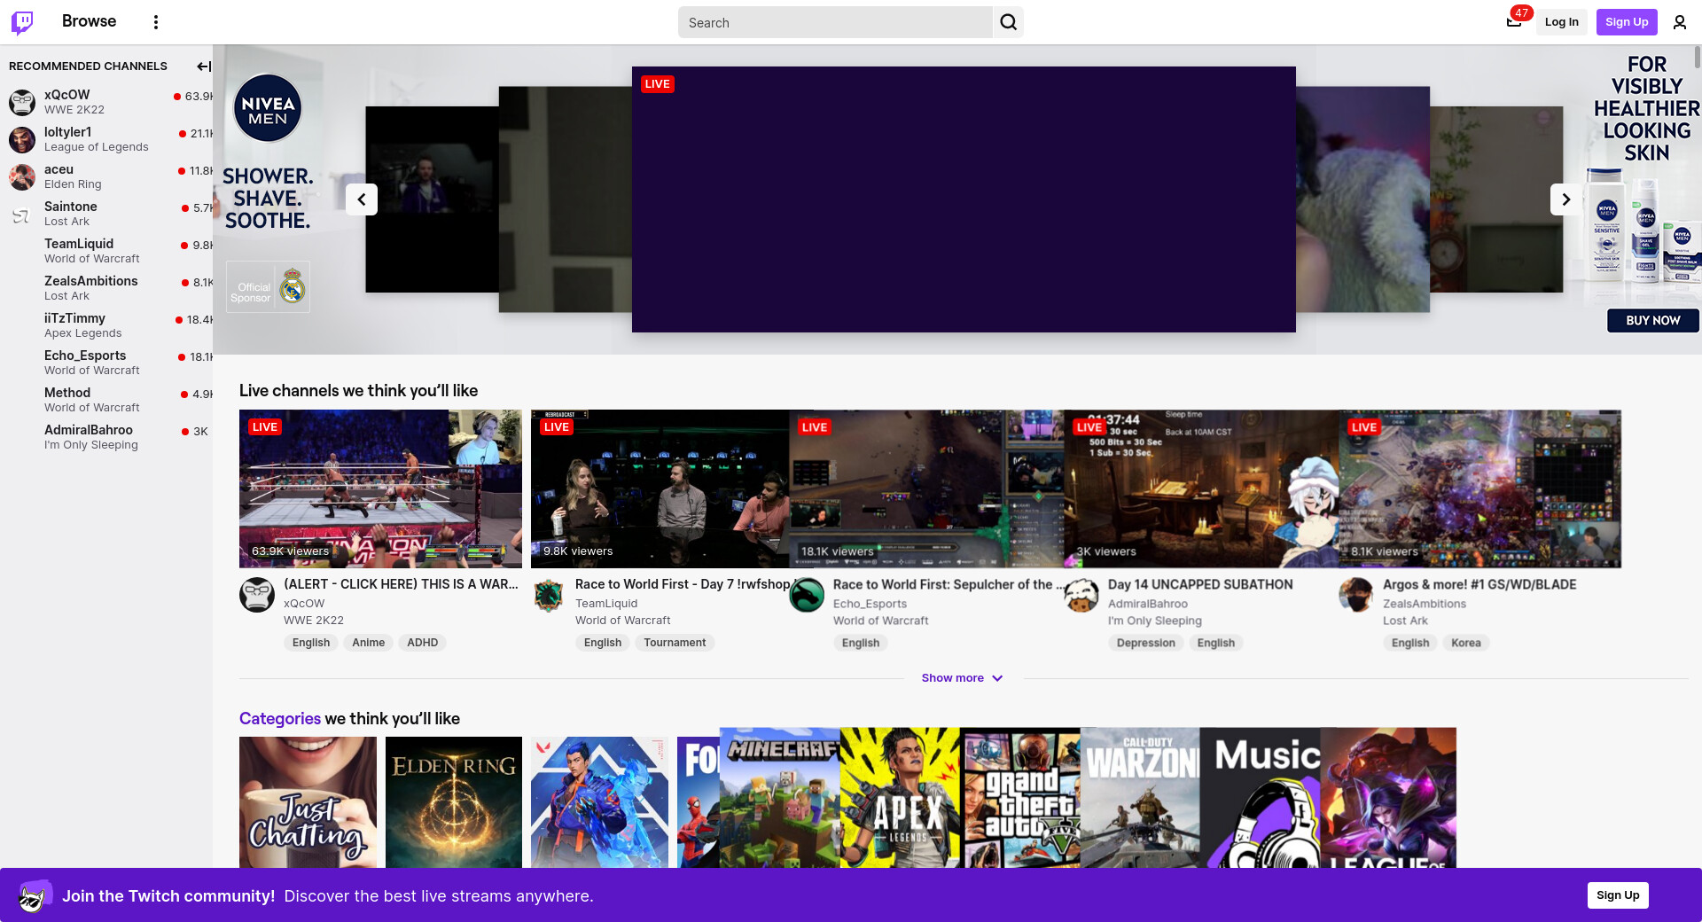Click BUY NOW on Nivea ad
The image size is (1702, 922).
[1652, 321]
